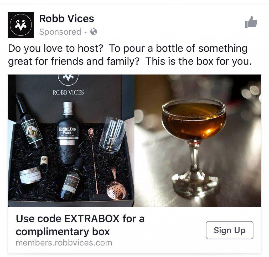
Task: Click the Robb Vices logo on box lid
Action: [68, 79]
